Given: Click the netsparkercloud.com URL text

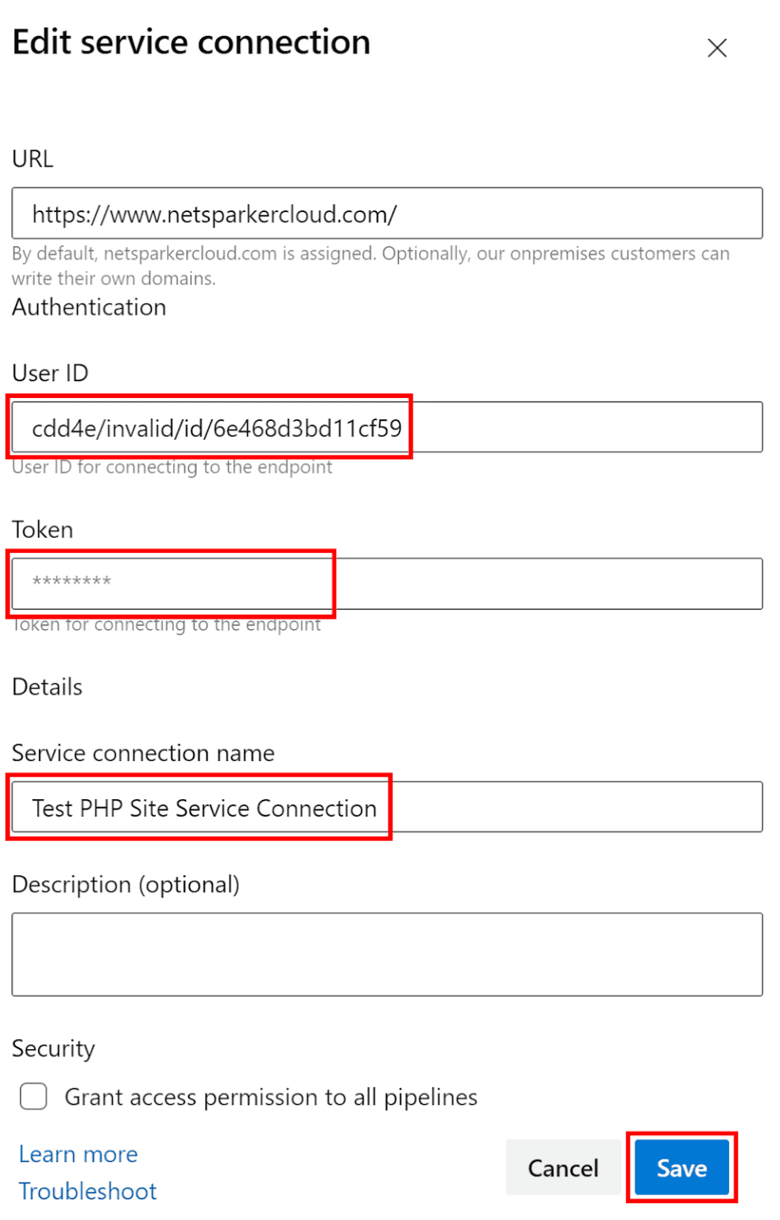Looking at the screenshot, I should click(x=214, y=213).
